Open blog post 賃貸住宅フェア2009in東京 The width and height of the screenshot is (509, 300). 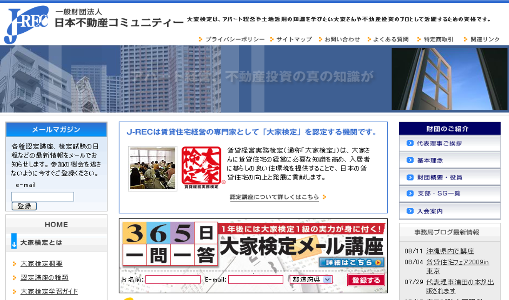(457, 267)
